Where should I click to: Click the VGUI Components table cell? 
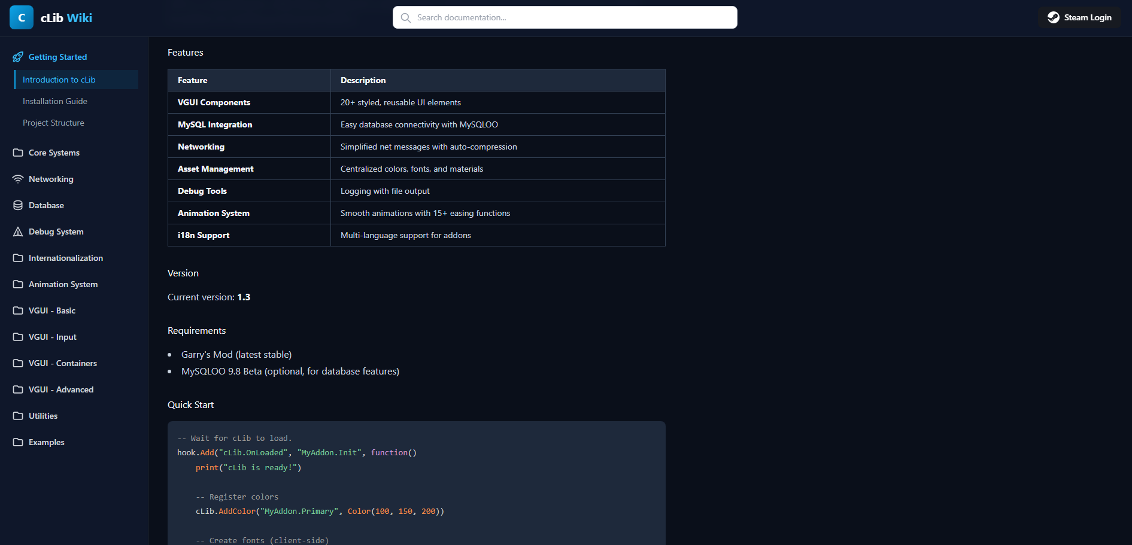(250, 102)
